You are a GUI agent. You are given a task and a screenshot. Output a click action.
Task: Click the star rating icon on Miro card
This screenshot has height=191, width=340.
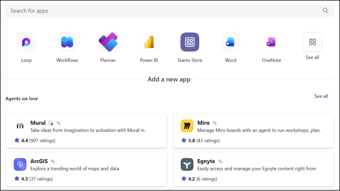point(184,140)
